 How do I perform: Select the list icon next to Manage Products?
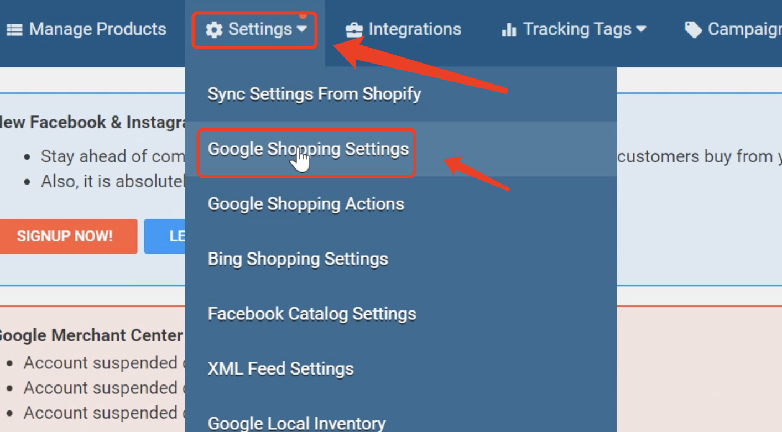[x=15, y=29]
